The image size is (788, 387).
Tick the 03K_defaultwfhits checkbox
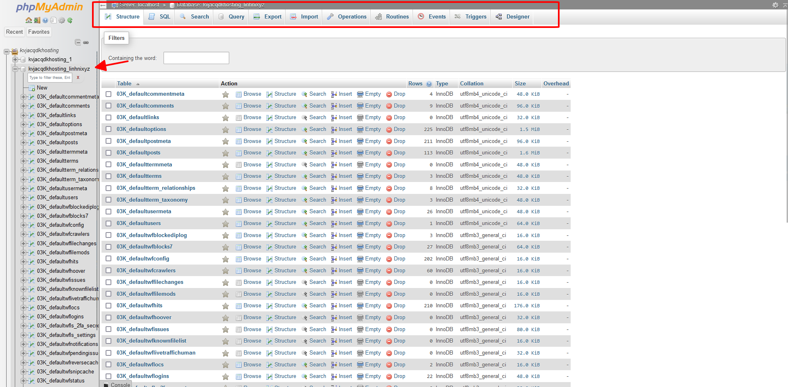click(108, 306)
